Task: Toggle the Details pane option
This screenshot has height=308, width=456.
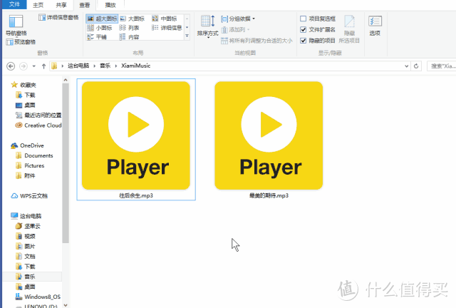Action: [x=58, y=17]
